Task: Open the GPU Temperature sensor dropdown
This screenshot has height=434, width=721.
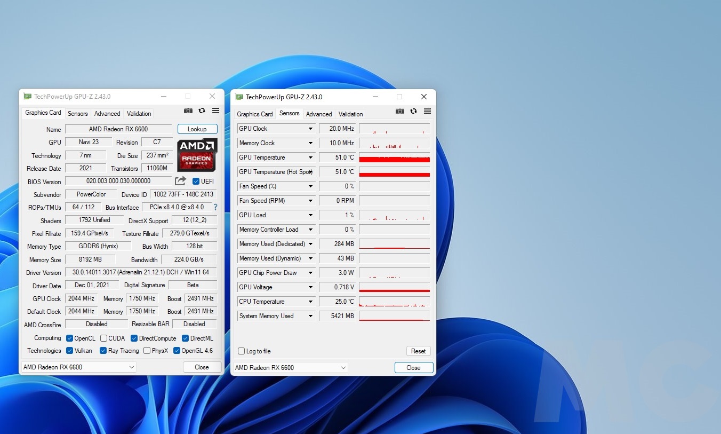Action: click(310, 157)
